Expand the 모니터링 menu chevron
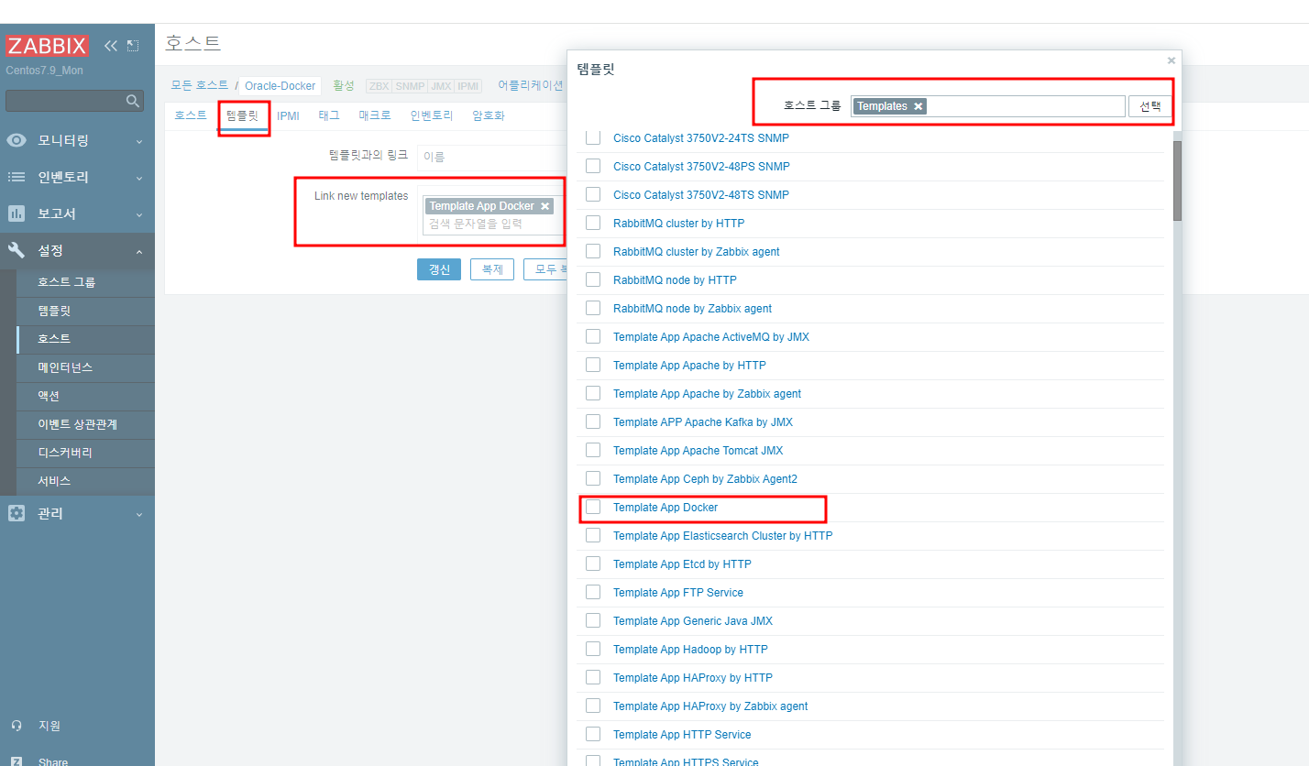The image size is (1309, 766). tap(139, 141)
